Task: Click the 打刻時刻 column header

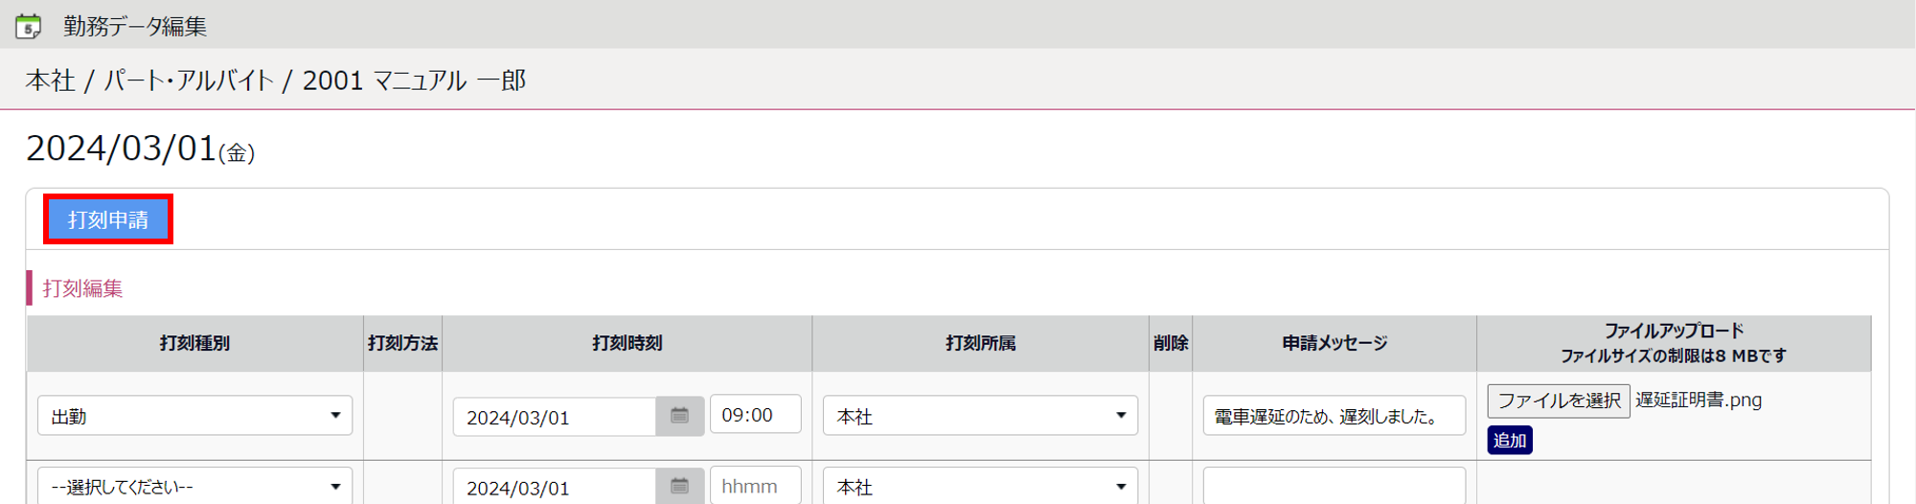Action: click(627, 343)
